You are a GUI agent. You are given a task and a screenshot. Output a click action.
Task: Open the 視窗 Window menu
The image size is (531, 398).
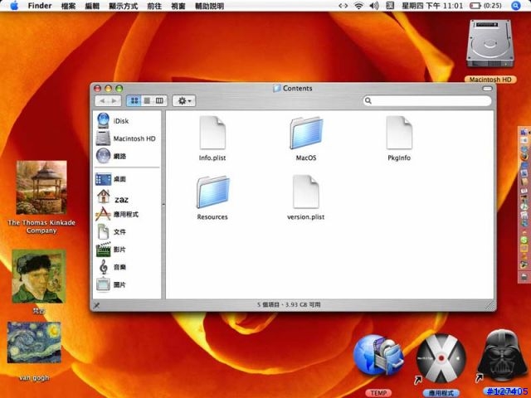178,6
